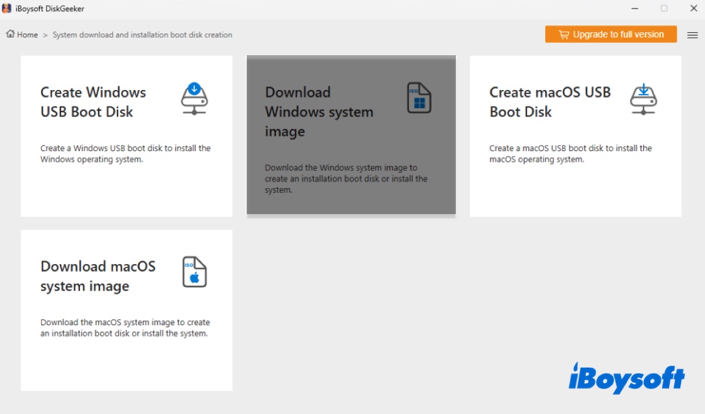Screen dimensions: 705x414
Task: Click the System download and installation breadcrumb label
Action: click(x=142, y=35)
